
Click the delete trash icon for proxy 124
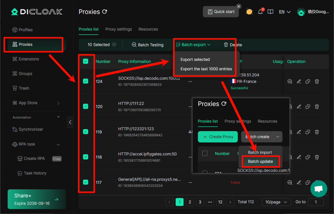(317, 81)
